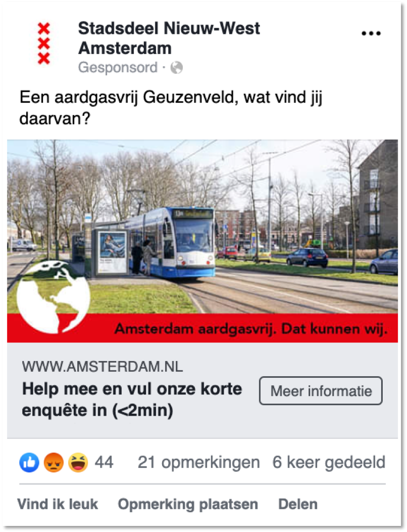Click the Meer informatie button
The height and width of the screenshot is (532, 407).
point(321,391)
